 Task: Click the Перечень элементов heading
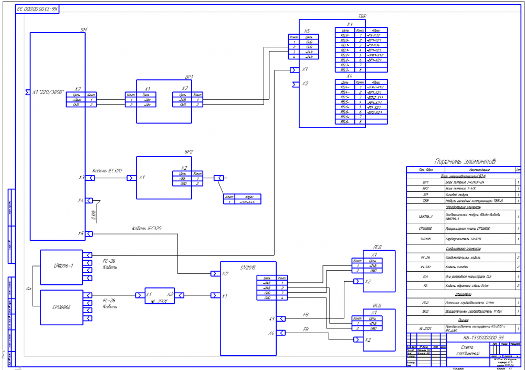click(465, 161)
